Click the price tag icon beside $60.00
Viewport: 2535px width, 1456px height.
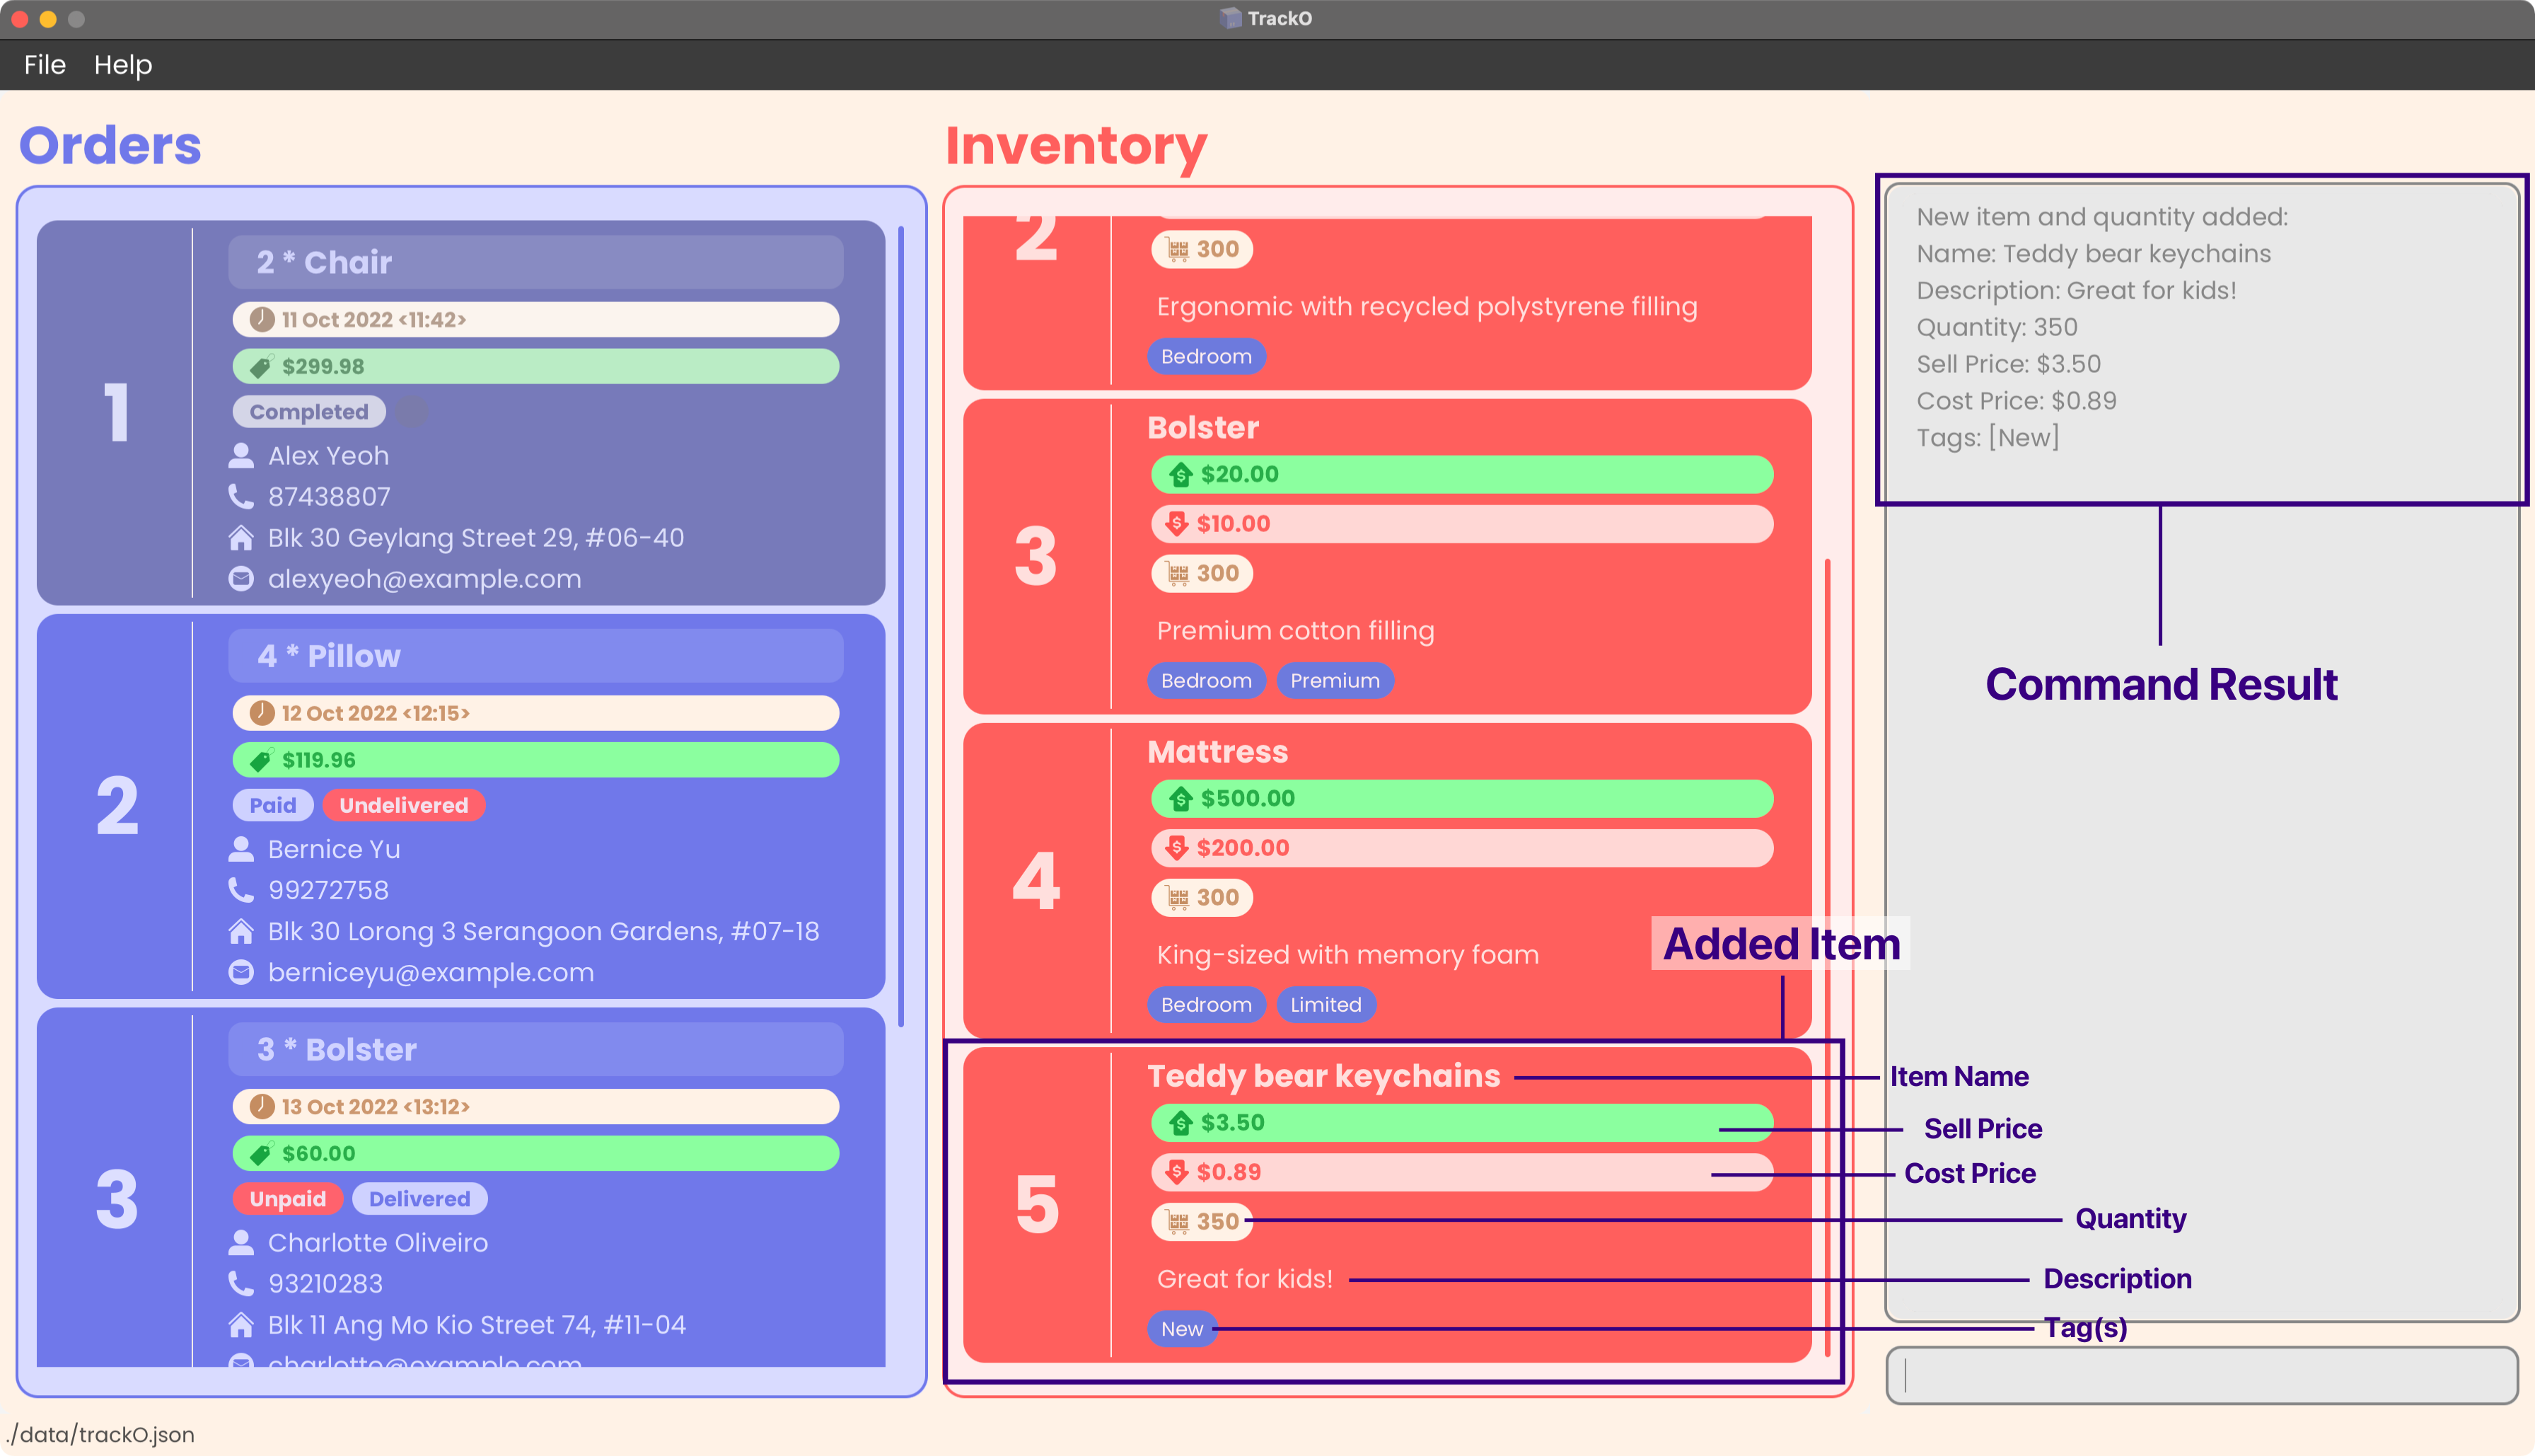click(x=261, y=1154)
